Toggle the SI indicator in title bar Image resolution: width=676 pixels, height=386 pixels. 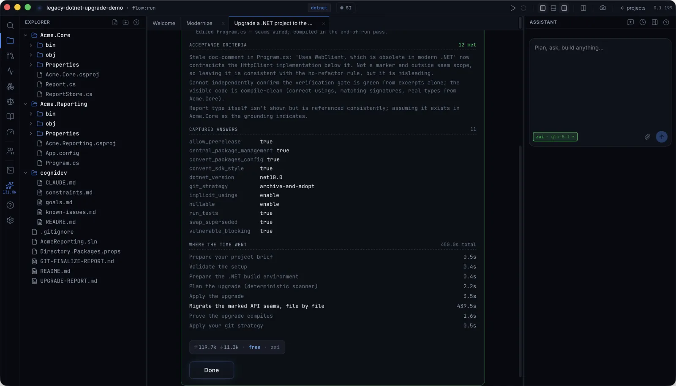(x=346, y=8)
